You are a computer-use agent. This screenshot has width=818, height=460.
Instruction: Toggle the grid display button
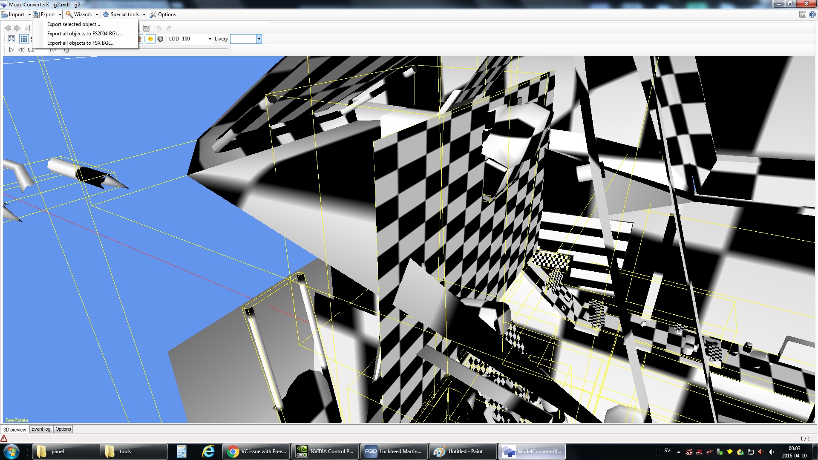coord(24,39)
